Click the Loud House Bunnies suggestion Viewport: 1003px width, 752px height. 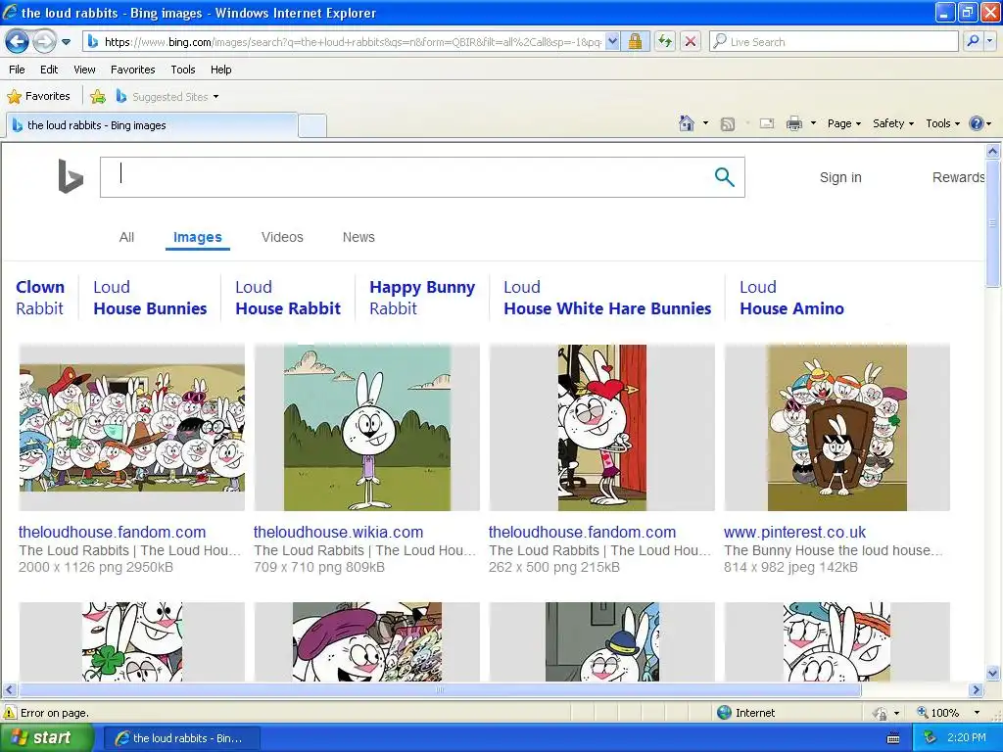[150, 298]
